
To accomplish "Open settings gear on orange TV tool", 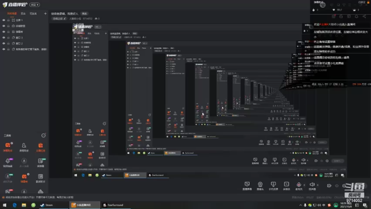I will (x=28, y=175).
